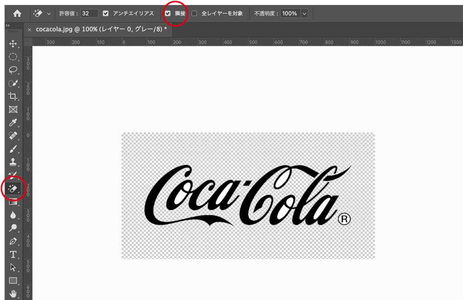The width and height of the screenshot is (463, 300).
Task: Select the Eyedropper tool
Action: pyautogui.click(x=13, y=123)
